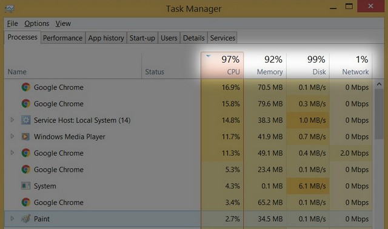
Task: Switch to the Start-up tab
Action: tap(142, 38)
